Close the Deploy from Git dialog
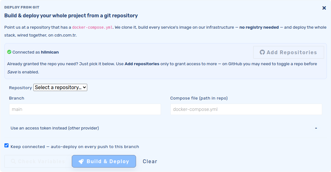The height and width of the screenshot is (172, 331). click(x=324, y=8)
